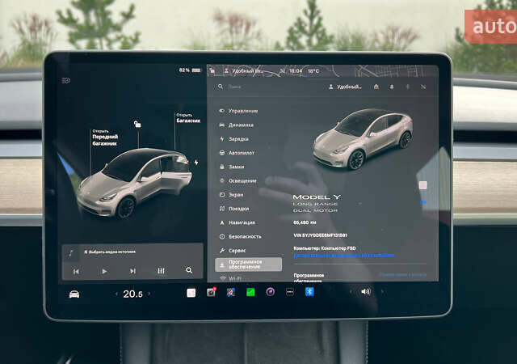Image resolution: width=517 pixels, height=364 pixels.
Task: Play media in the player
Action: (104, 271)
